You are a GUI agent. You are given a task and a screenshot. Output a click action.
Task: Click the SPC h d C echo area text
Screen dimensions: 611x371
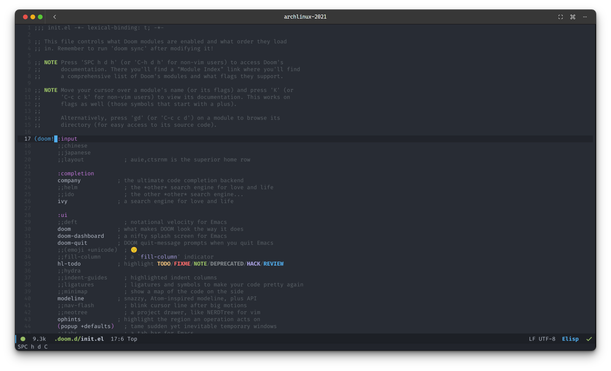point(32,347)
